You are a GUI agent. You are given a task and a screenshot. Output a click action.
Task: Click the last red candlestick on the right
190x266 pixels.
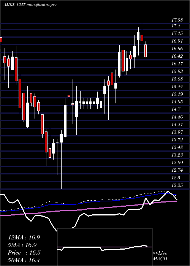pos(146,49)
